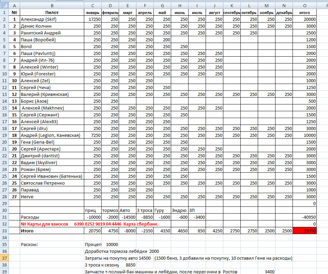Select cell 'Расхоы:'
The width and height of the screenshot is (328, 274).
(x=52, y=245)
